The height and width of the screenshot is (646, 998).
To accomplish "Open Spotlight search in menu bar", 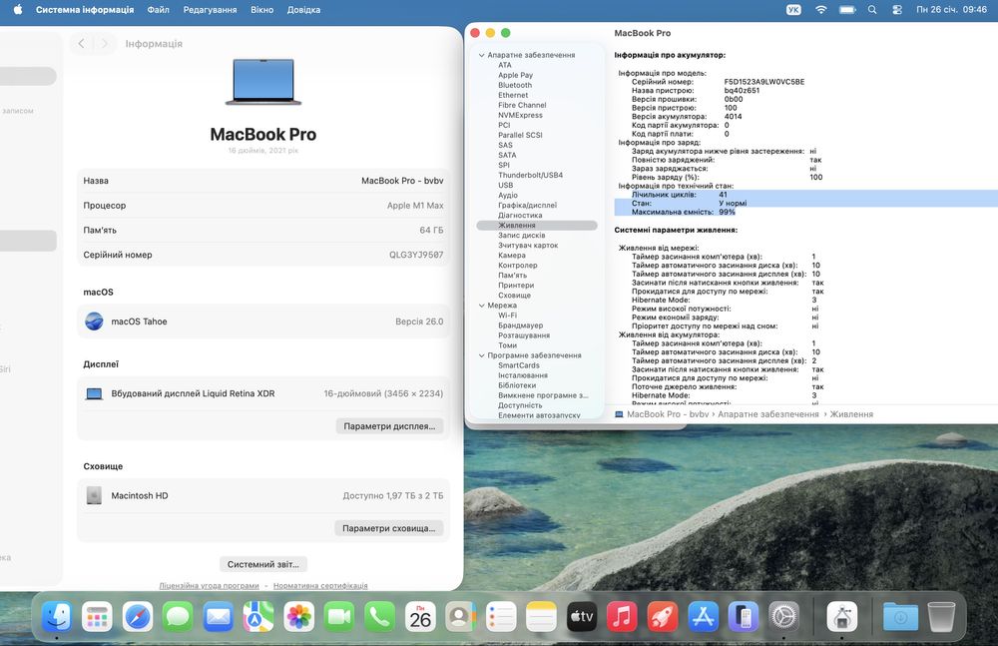I will 872,10.
